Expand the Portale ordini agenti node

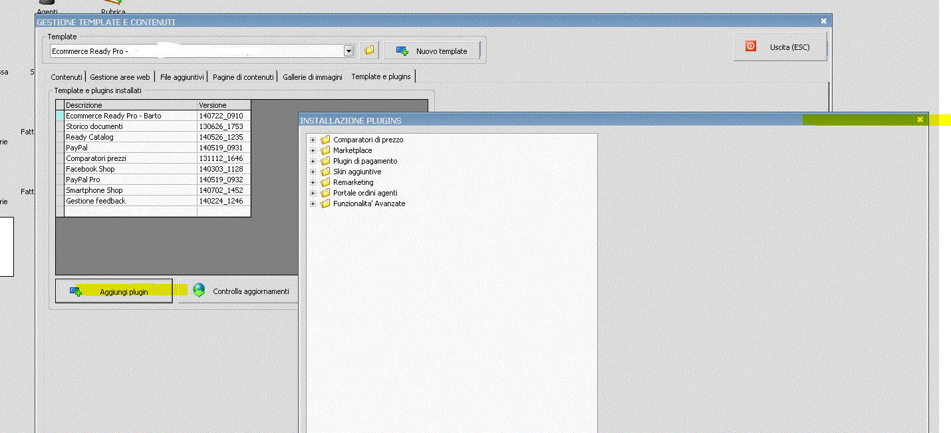pyautogui.click(x=313, y=193)
